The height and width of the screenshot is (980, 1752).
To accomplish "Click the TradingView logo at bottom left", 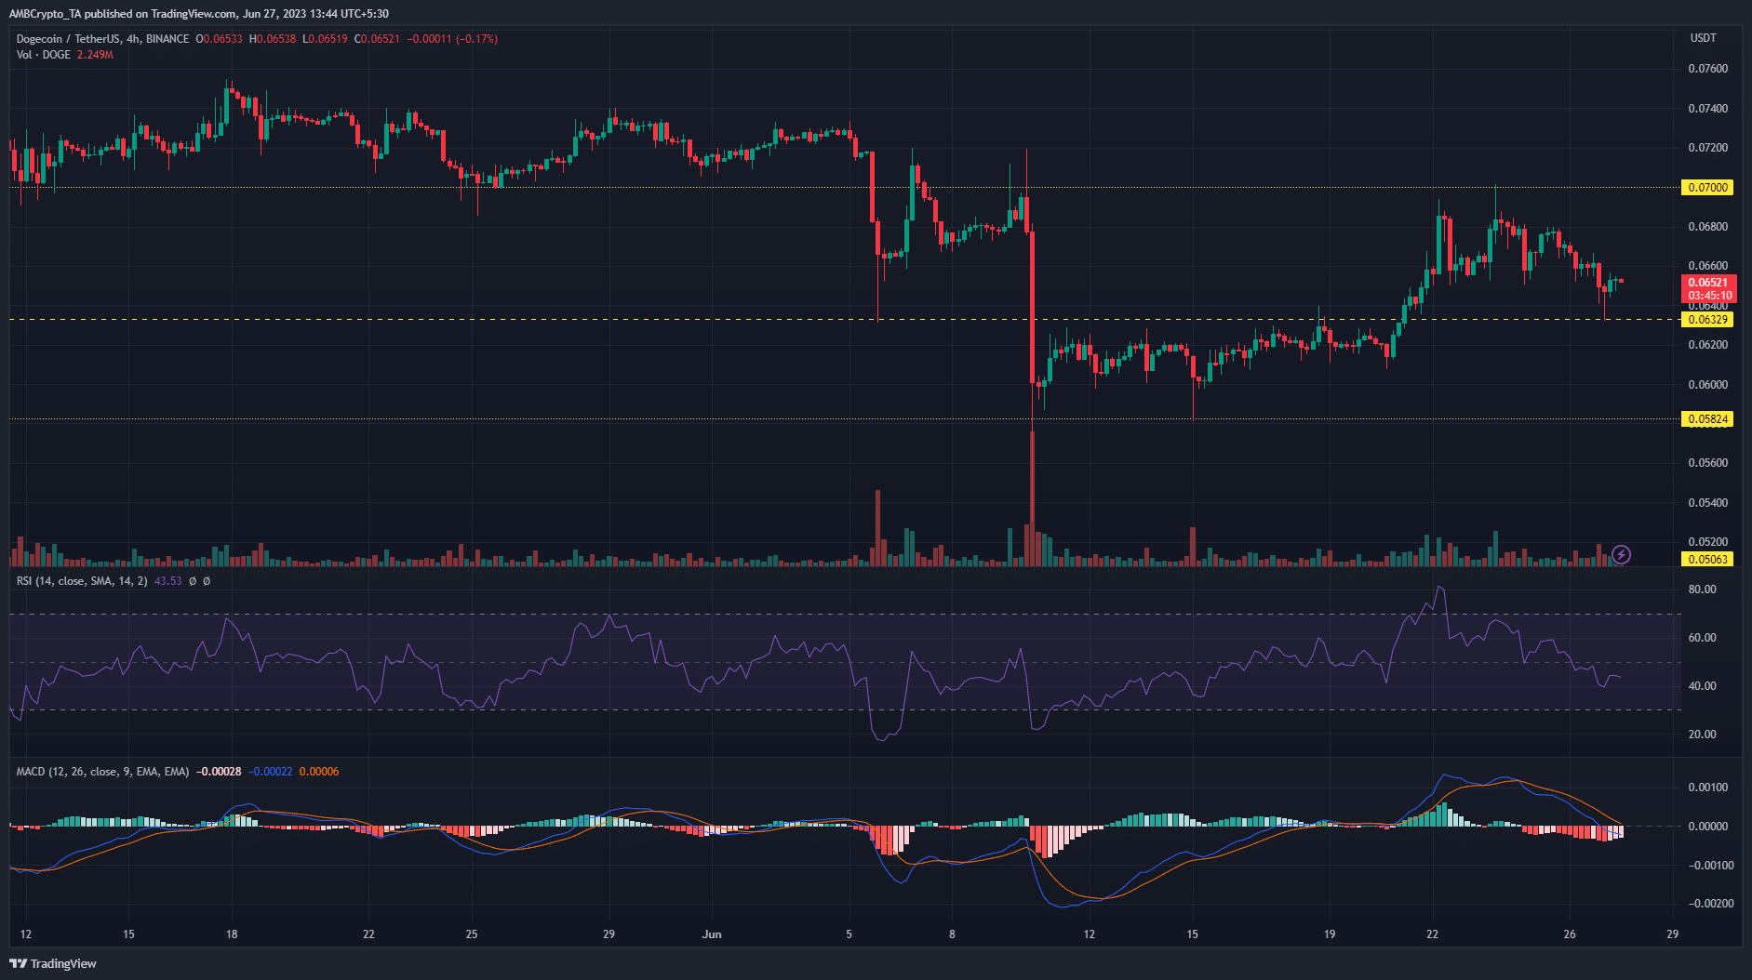I will [53, 963].
